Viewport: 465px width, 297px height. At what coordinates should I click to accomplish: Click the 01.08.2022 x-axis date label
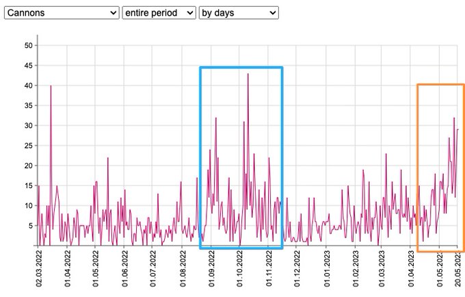point(183,269)
